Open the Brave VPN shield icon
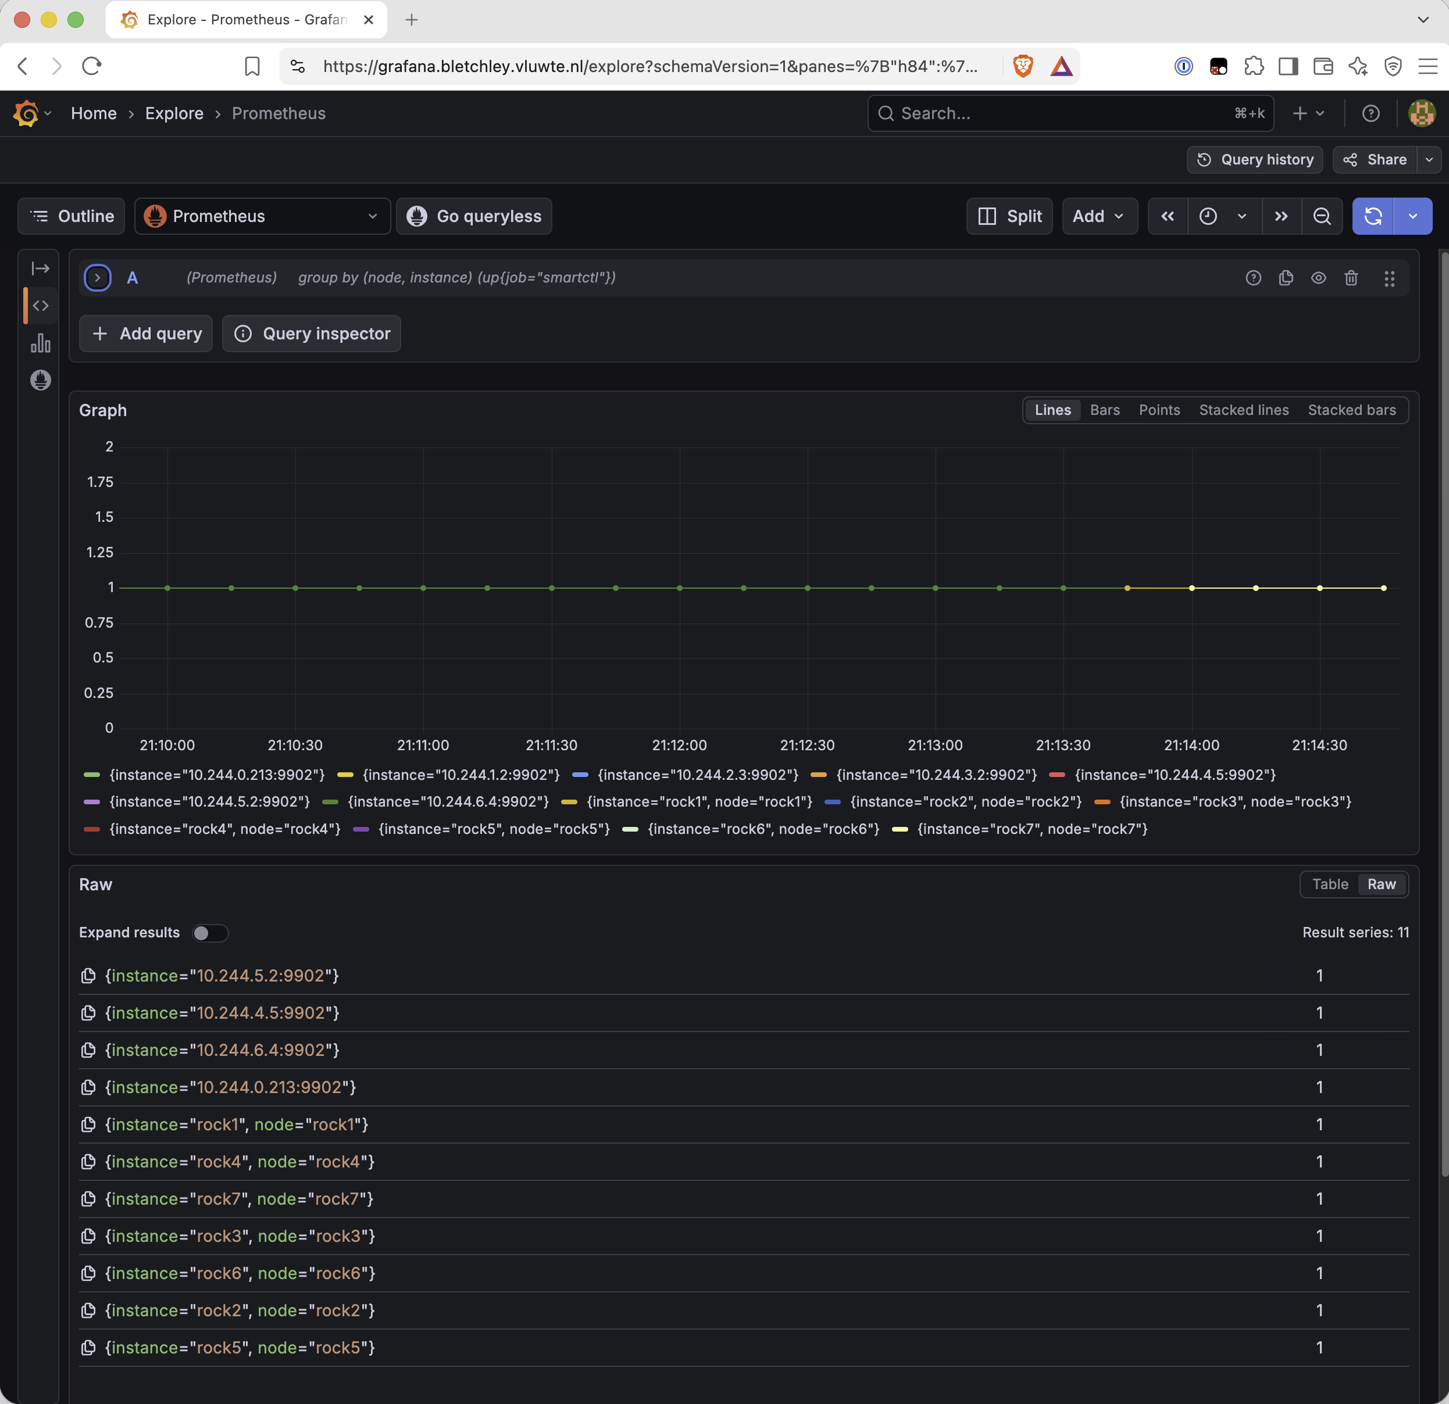Screen dimensions: 1449x1404 [x=1393, y=66]
